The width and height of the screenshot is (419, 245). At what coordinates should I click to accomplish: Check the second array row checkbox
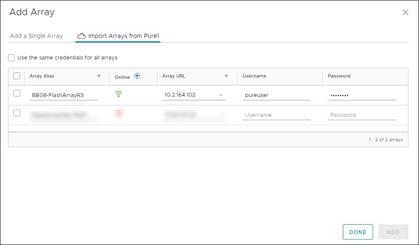[17, 113]
